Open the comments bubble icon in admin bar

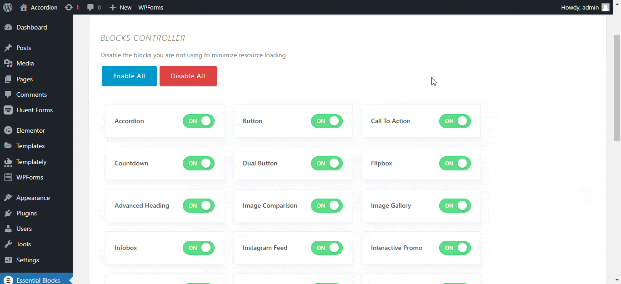point(90,7)
